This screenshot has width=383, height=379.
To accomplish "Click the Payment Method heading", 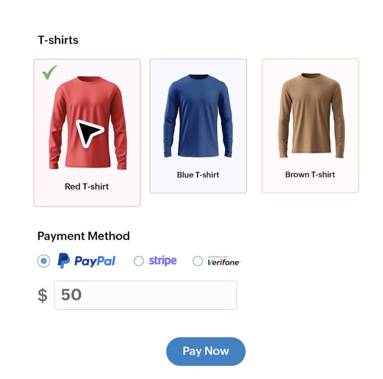I will 83,236.
